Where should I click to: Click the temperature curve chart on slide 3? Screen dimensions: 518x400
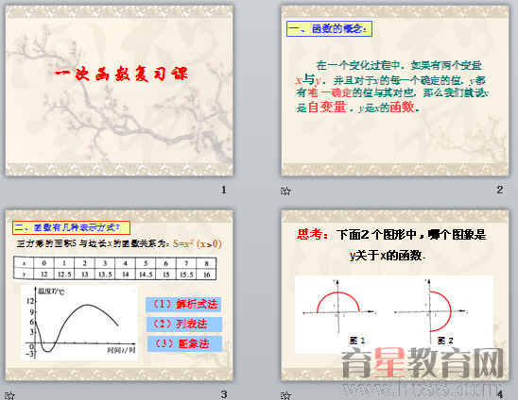[79, 324]
